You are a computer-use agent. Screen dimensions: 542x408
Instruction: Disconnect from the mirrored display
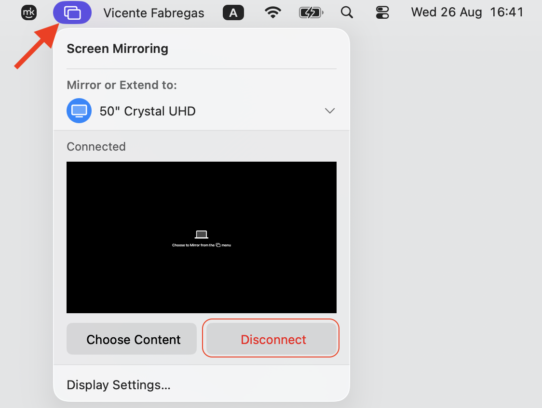(x=271, y=338)
